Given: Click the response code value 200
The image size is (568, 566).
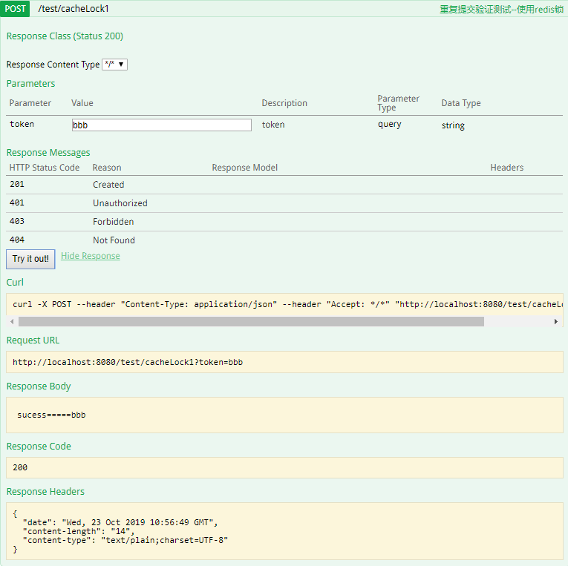Looking at the screenshot, I should point(20,467).
